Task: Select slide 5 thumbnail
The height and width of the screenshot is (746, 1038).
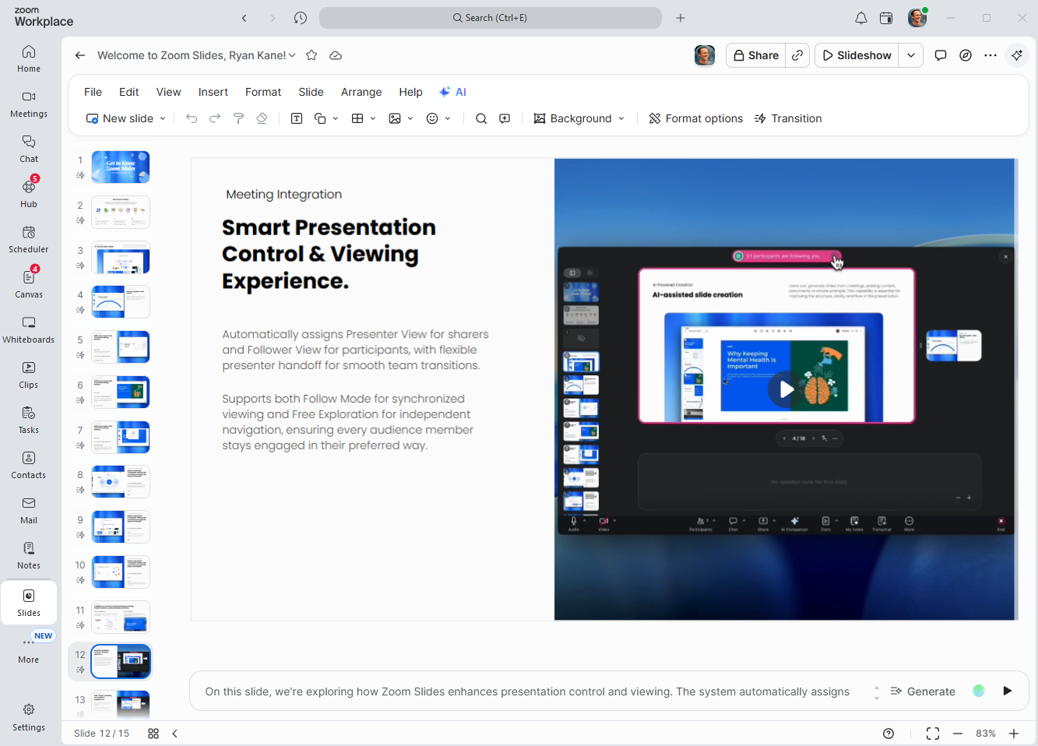Action: (x=121, y=347)
